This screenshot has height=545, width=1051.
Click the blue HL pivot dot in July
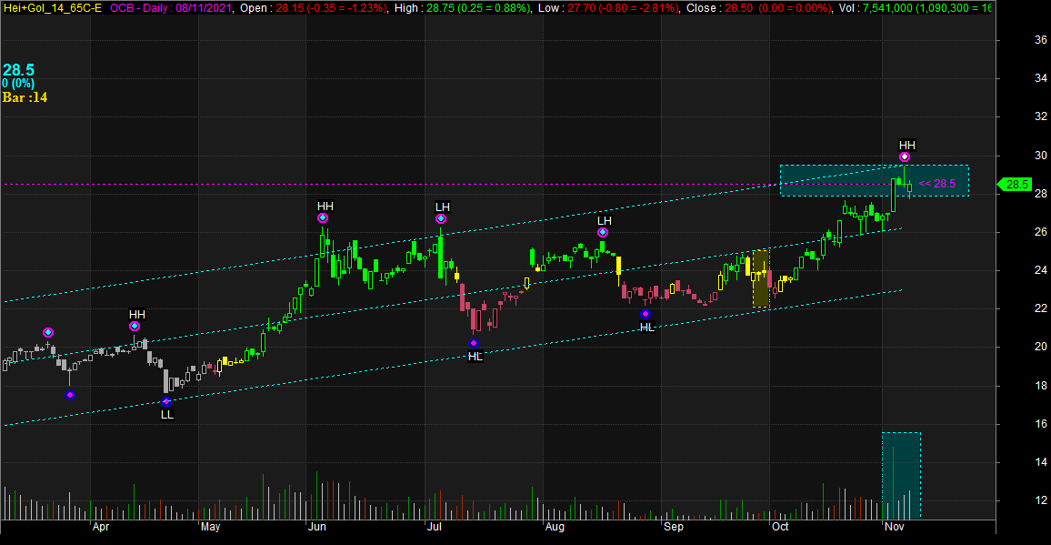[473, 343]
